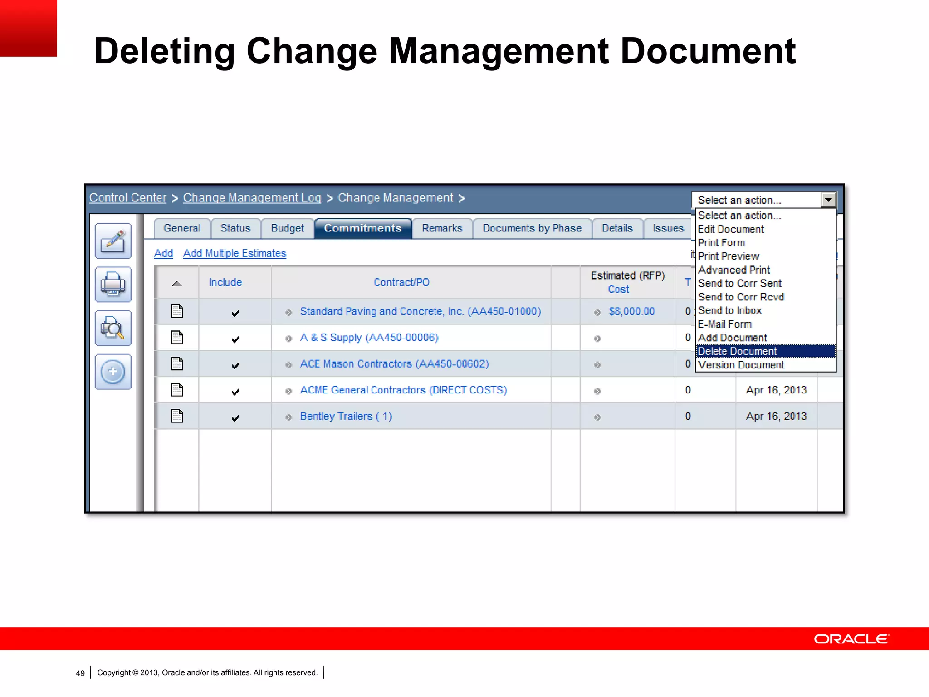Viewport: 929px width, 697px height.
Task: Open ACE Mason Contractors (AA450-00602) link
Action: (x=395, y=364)
